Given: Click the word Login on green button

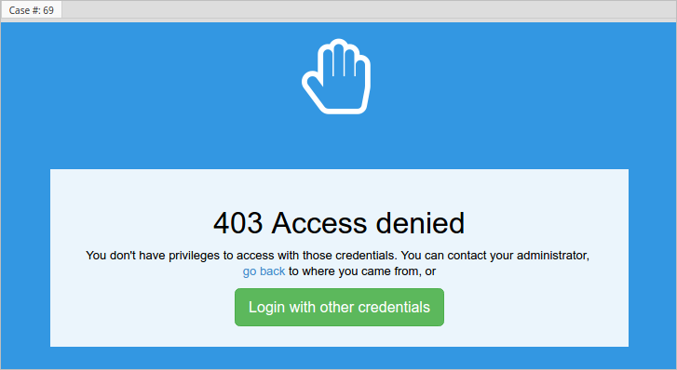Looking at the screenshot, I should 266,307.
